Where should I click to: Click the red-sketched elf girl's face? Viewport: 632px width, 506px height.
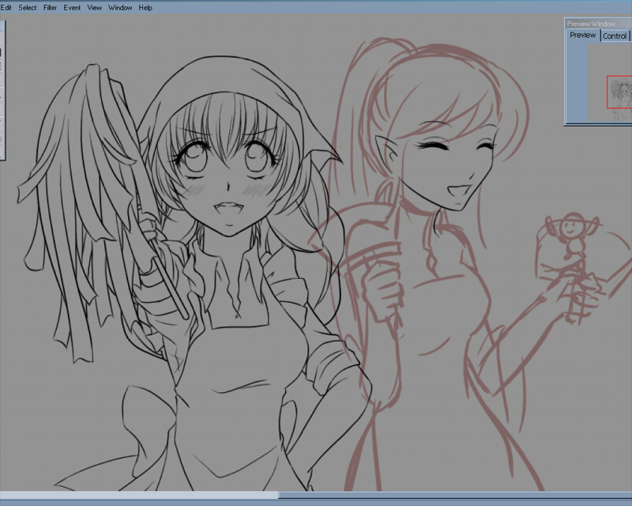[446, 166]
